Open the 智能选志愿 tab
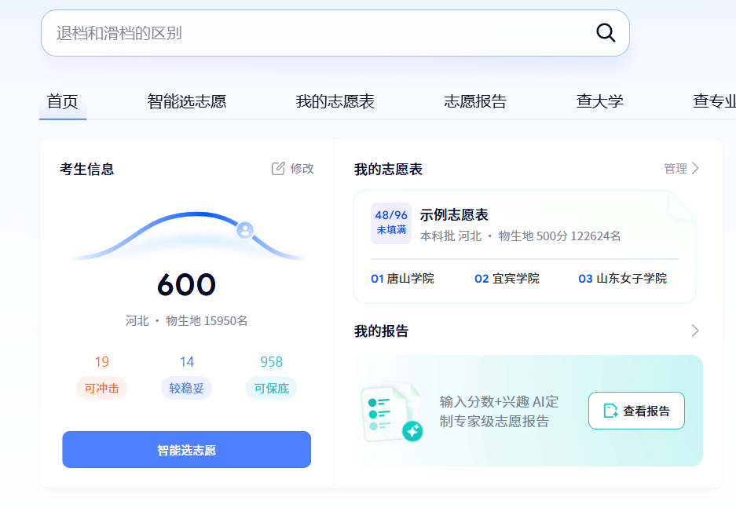The width and height of the screenshot is (736, 508). click(188, 101)
